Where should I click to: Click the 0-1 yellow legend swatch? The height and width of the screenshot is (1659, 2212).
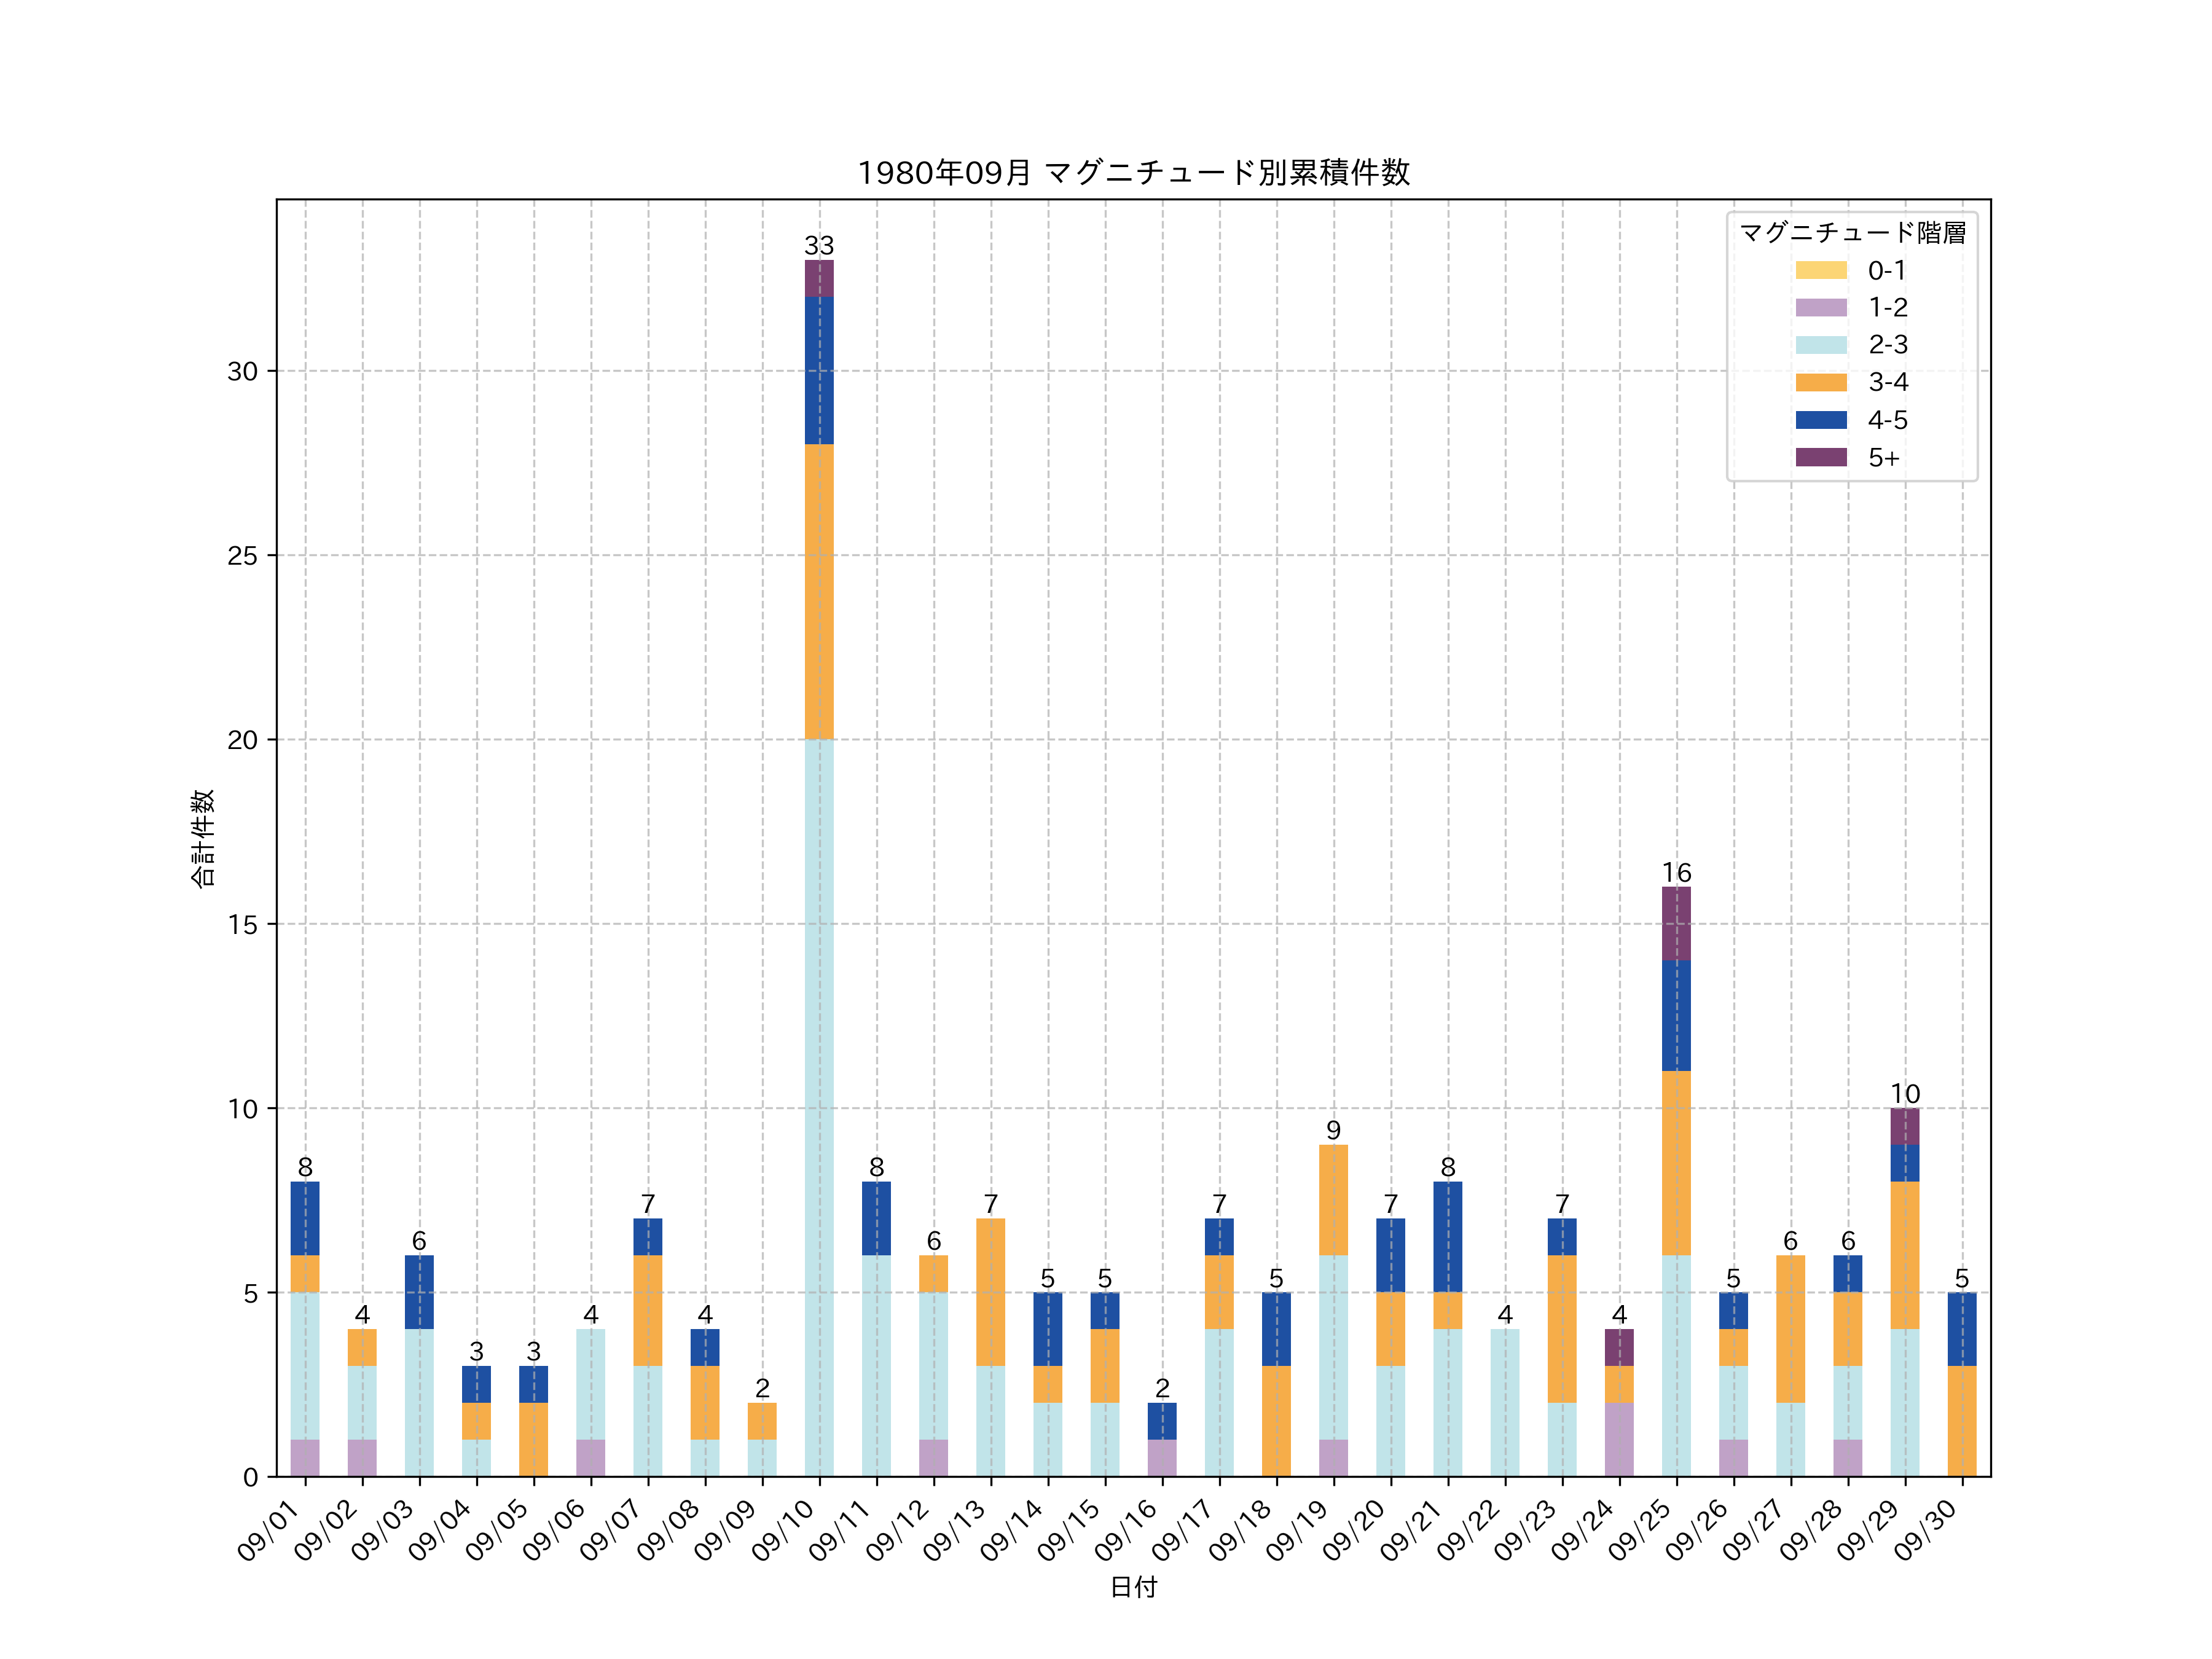[x=1820, y=270]
